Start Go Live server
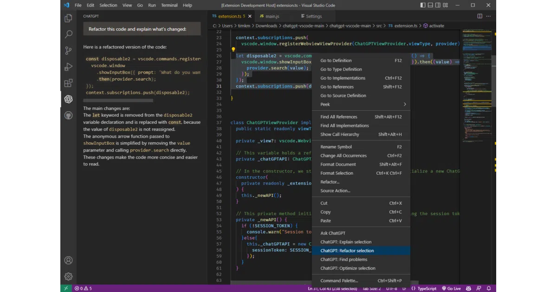The image size is (557, 292). coord(452,288)
